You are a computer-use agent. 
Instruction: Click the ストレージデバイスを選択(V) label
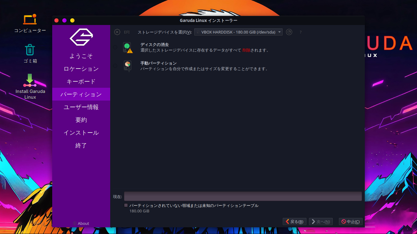coord(165,32)
